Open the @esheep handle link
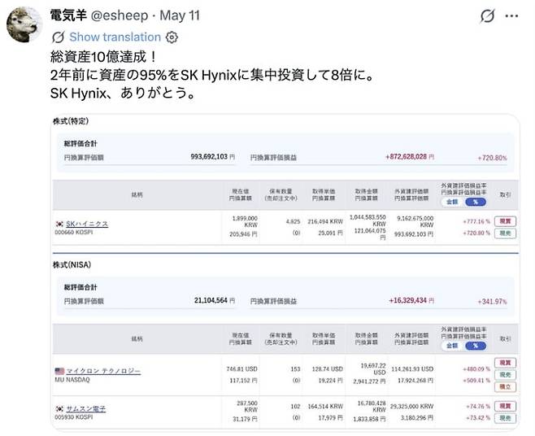Viewport: 535px width, 436px height. tap(120, 15)
